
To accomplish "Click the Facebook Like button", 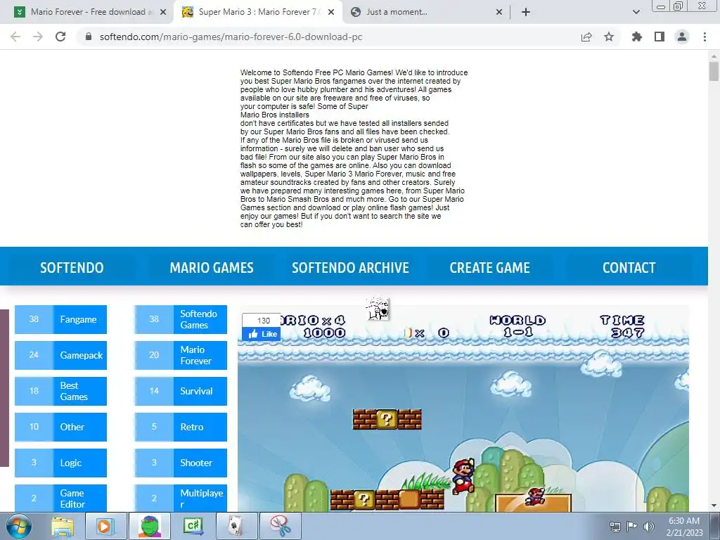I will coord(262,334).
